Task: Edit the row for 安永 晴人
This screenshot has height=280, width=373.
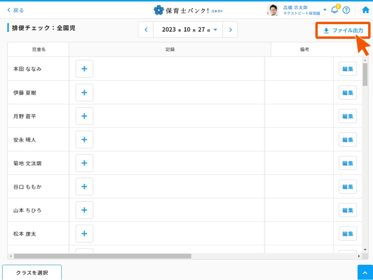Action: [x=347, y=140]
